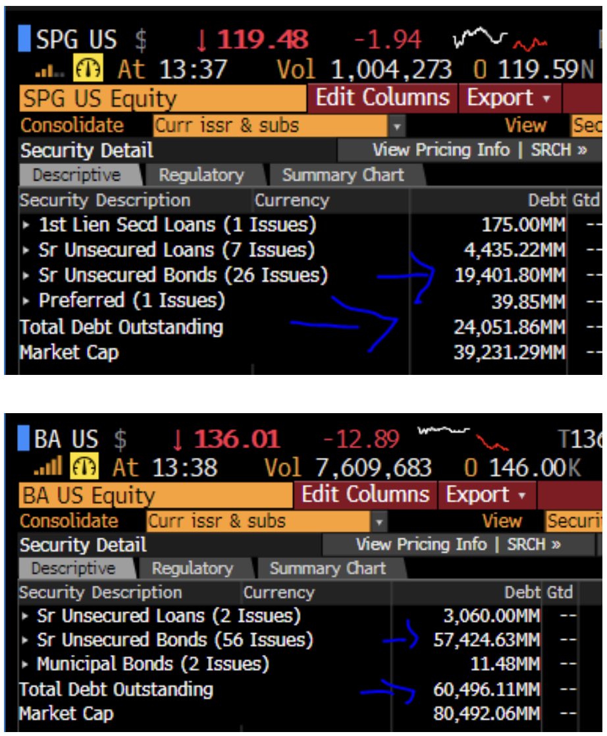Open Consolidate dropdown arrow in SPG panel
607x736 pixels.
point(397,127)
